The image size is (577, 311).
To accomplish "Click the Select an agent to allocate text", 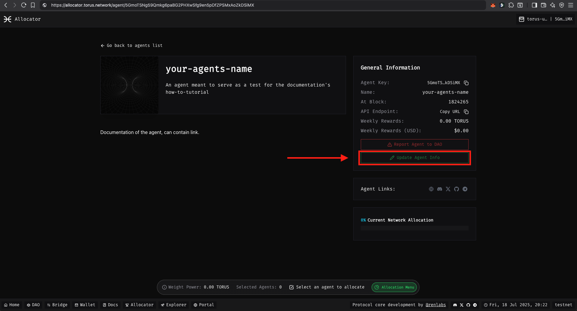I will 330,287.
